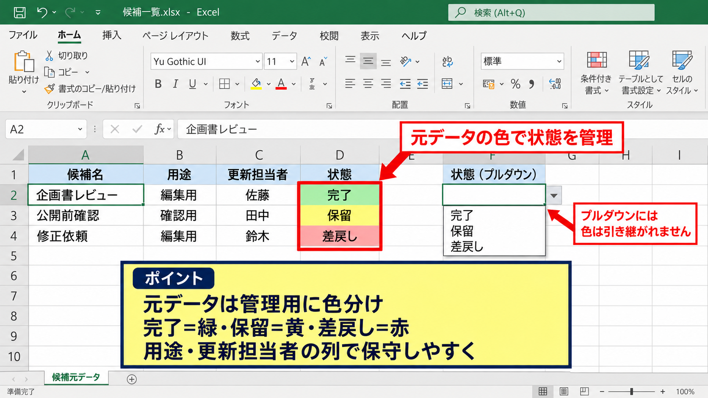Switch to Page Layout view icon
Screen dimensions: 708x398
coord(564,391)
